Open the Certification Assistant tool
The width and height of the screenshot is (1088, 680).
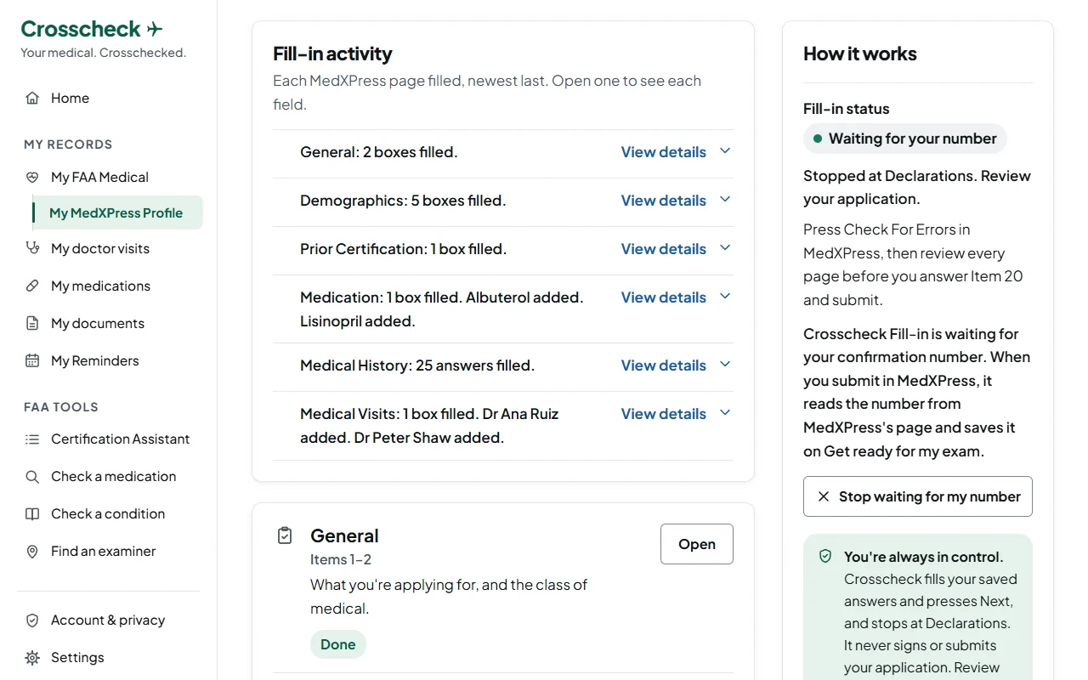pos(110,439)
